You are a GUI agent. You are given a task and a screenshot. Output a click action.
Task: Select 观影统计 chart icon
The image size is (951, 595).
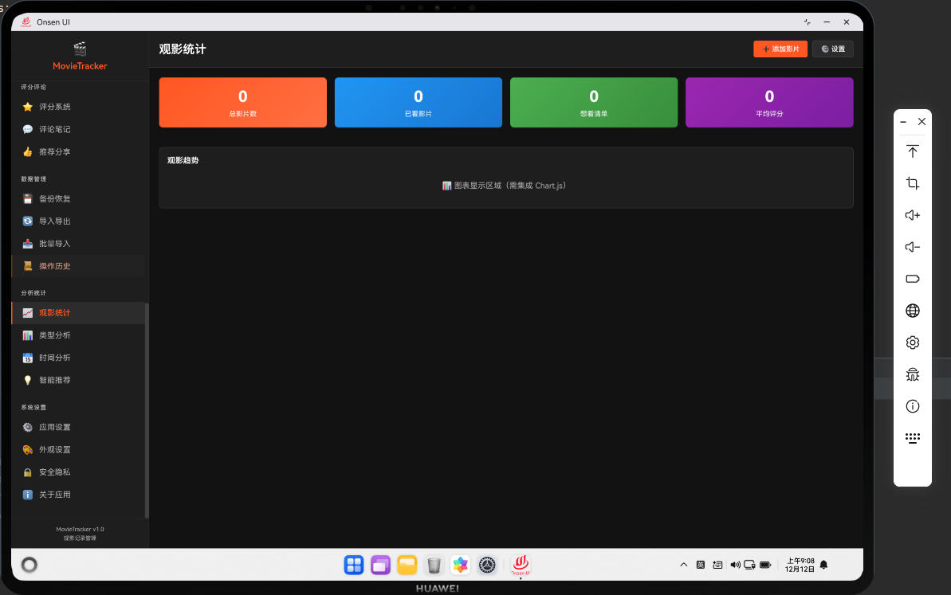coord(27,313)
